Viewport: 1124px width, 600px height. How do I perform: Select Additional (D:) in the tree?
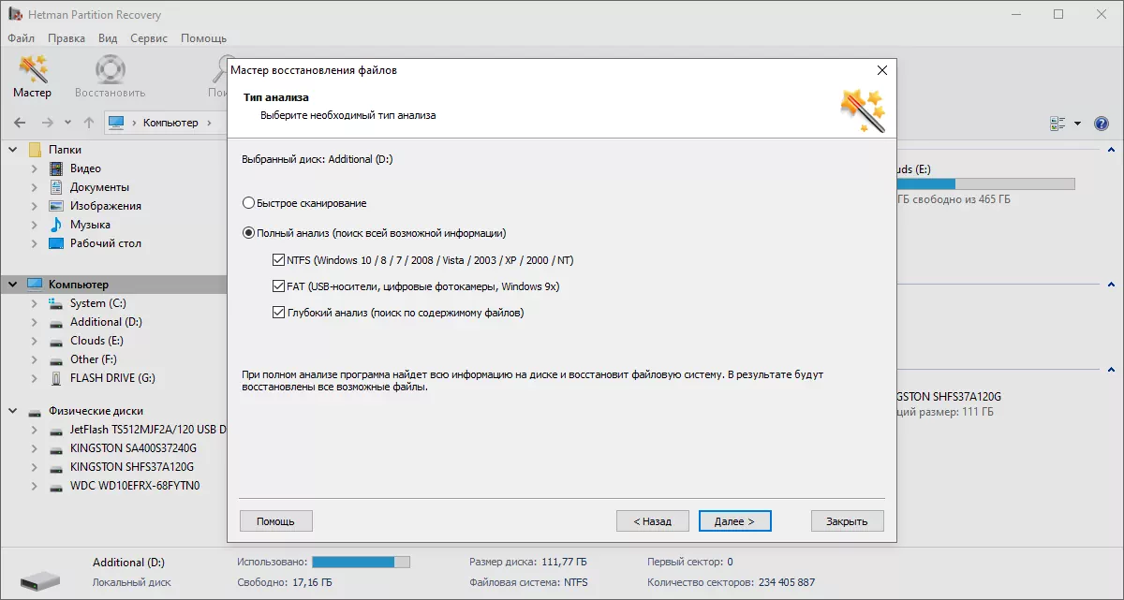106,322
